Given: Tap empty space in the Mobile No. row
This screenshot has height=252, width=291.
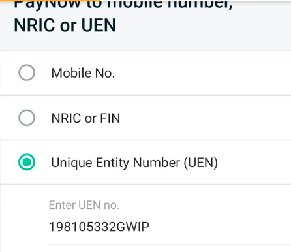Looking at the screenshot, I should [202, 73].
